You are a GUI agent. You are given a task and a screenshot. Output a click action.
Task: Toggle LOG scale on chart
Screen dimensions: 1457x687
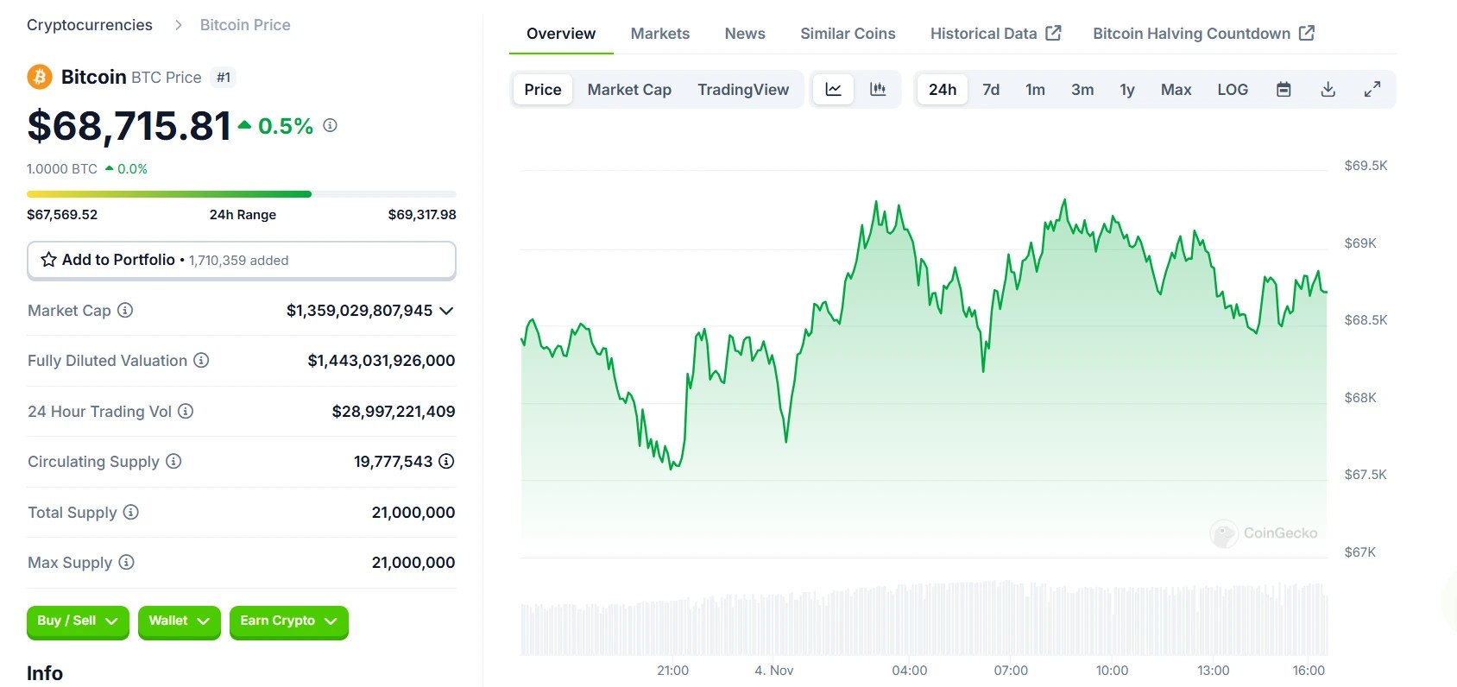click(1233, 90)
